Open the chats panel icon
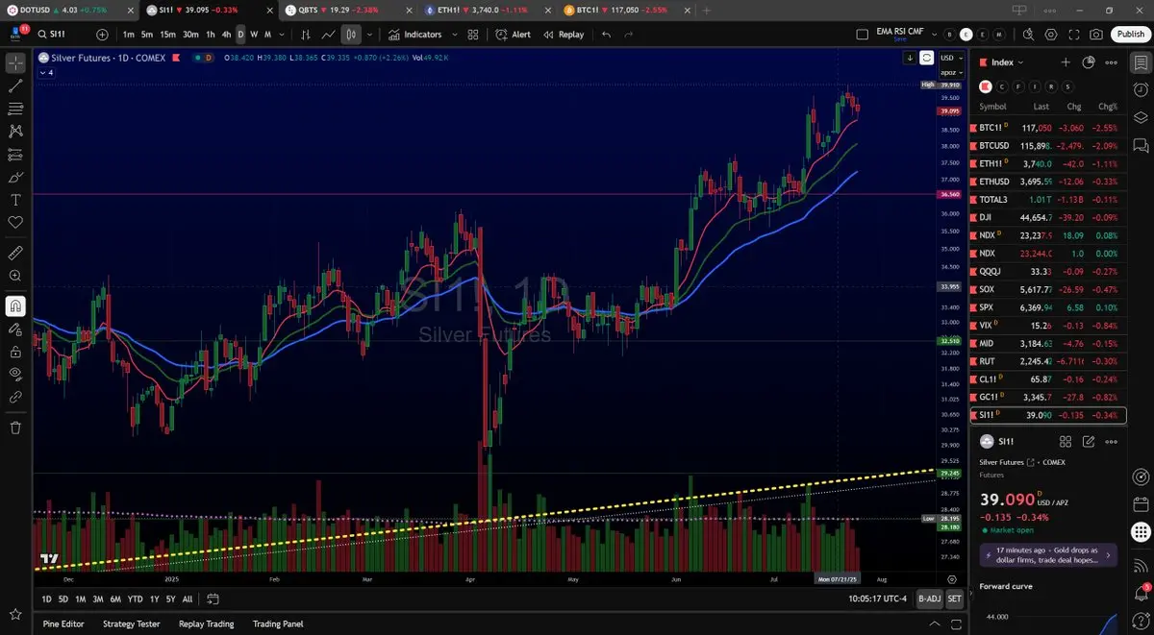This screenshot has width=1154, height=635. [1140, 146]
